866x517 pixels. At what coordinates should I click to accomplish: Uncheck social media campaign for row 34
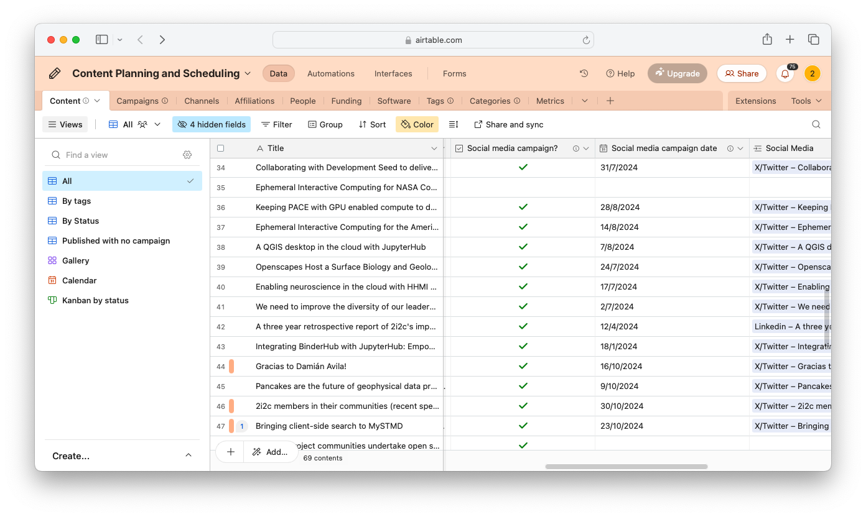pos(523,167)
